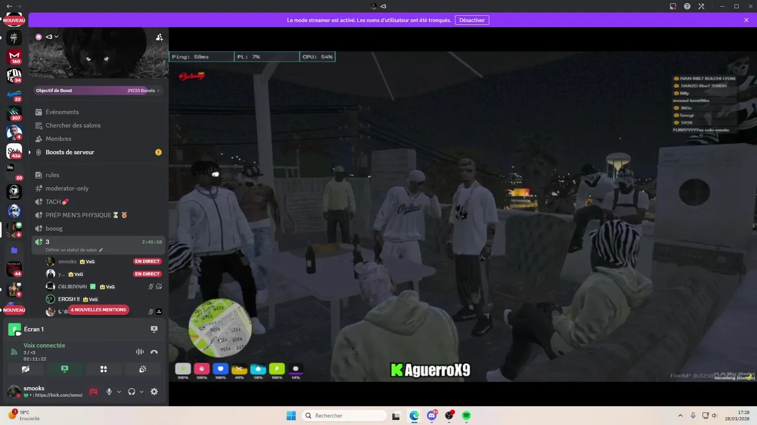Open the server with the 44 badge
This screenshot has width=757, height=425.
pyautogui.click(x=14, y=269)
